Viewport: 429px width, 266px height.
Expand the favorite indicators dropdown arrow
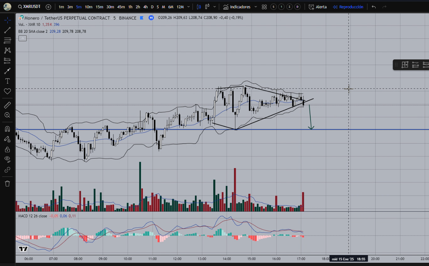(256, 7)
